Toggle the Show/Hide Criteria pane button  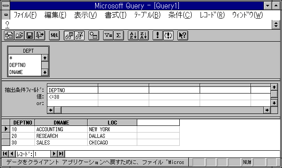(80, 35)
